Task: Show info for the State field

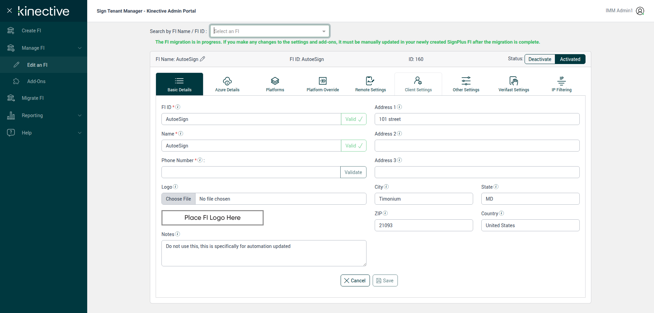Action: point(496,187)
